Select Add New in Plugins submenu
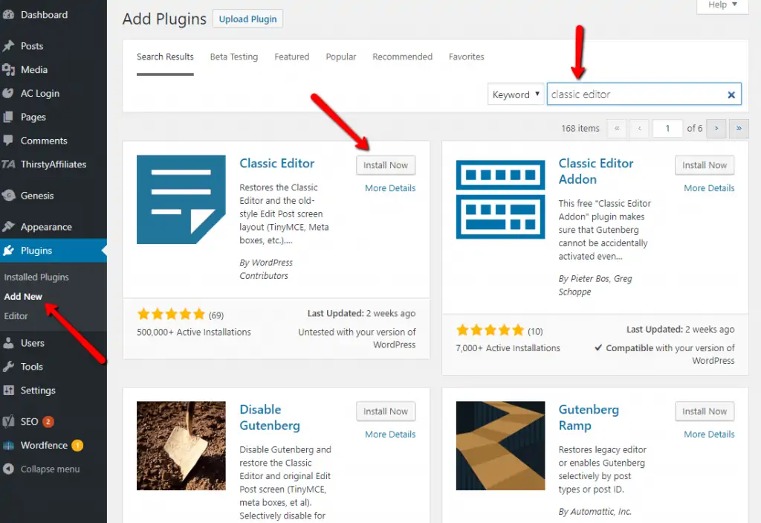Image resolution: width=761 pixels, height=523 pixels. 23,297
